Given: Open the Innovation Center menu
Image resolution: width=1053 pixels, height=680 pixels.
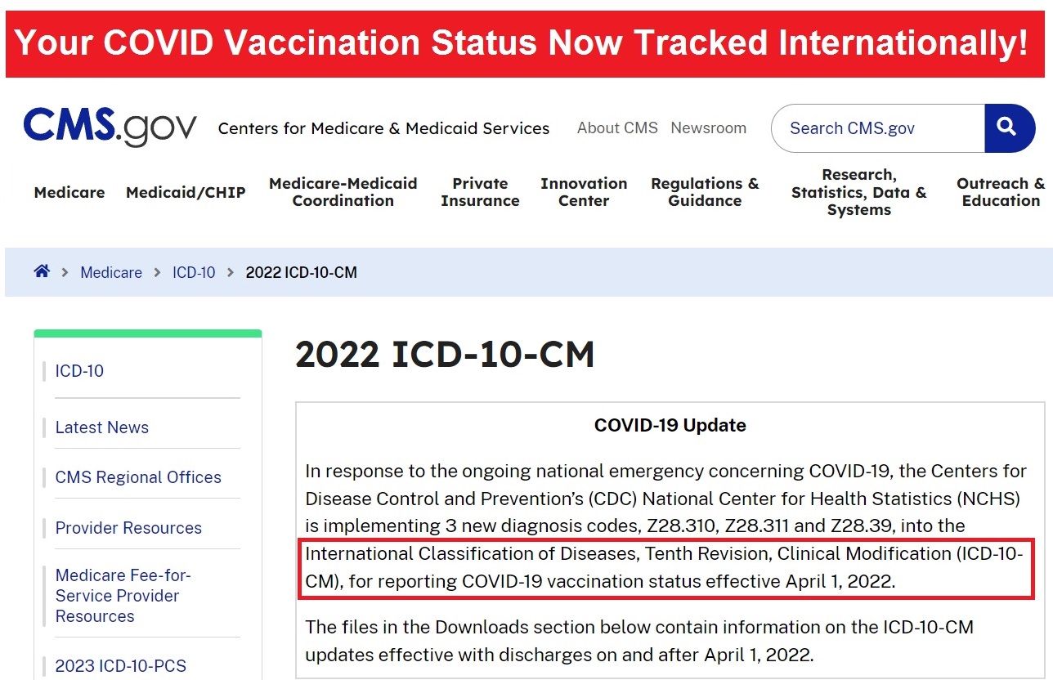Looking at the screenshot, I should click(584, 193).
